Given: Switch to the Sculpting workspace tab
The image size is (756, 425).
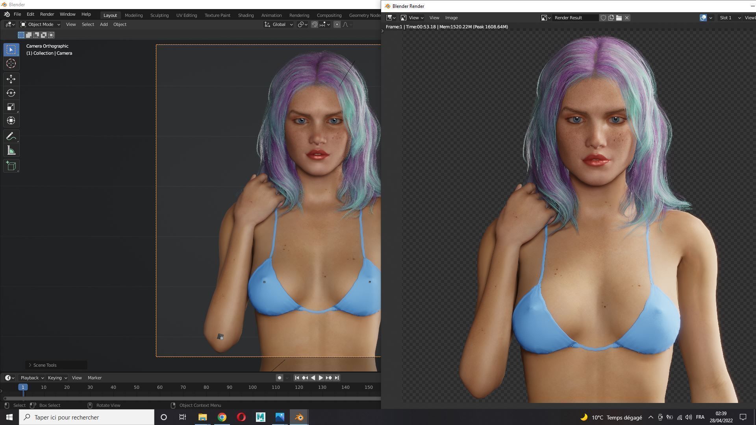Looking at the screenshot, I should click(159, 15).
